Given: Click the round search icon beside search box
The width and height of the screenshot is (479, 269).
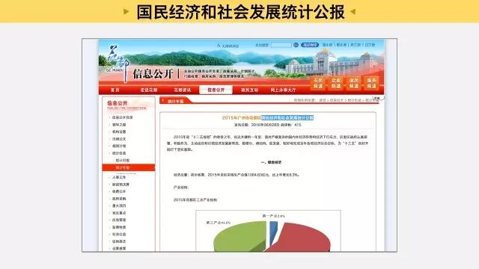Looking at the screenshot, I should click(296, 45).
